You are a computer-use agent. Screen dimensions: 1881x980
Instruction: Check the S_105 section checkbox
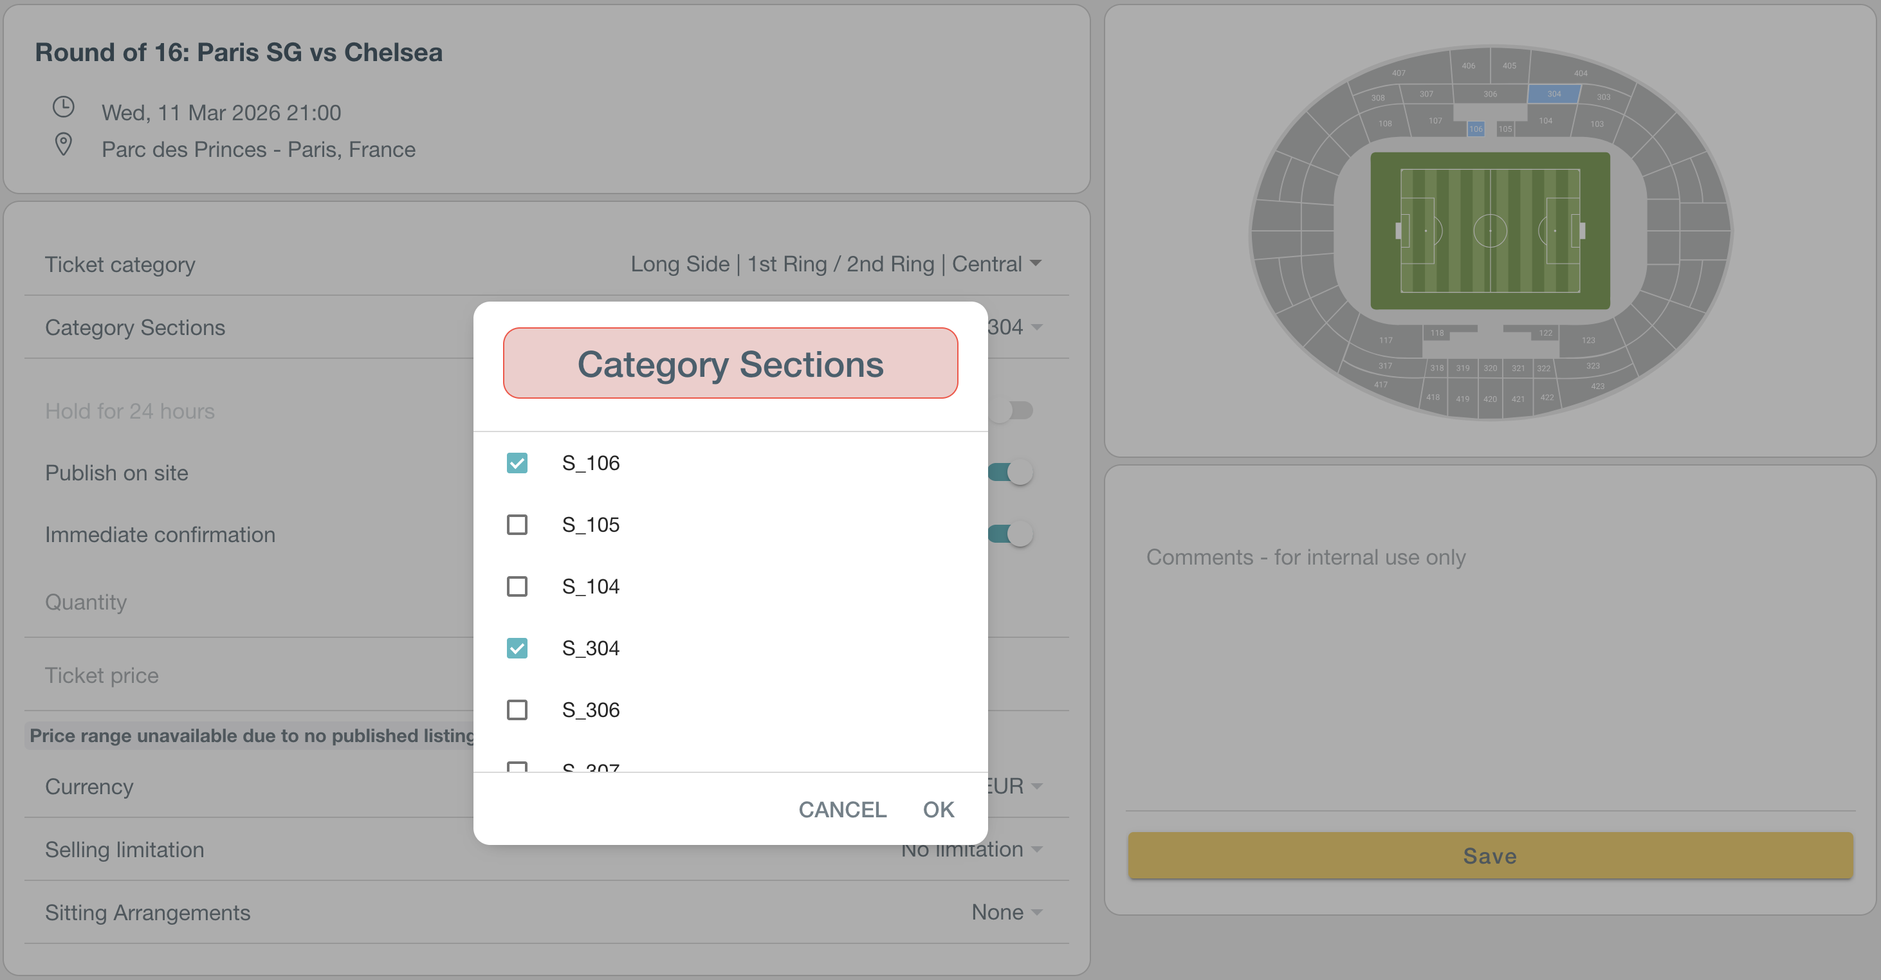pyautogui.click(x=517, y=525)
